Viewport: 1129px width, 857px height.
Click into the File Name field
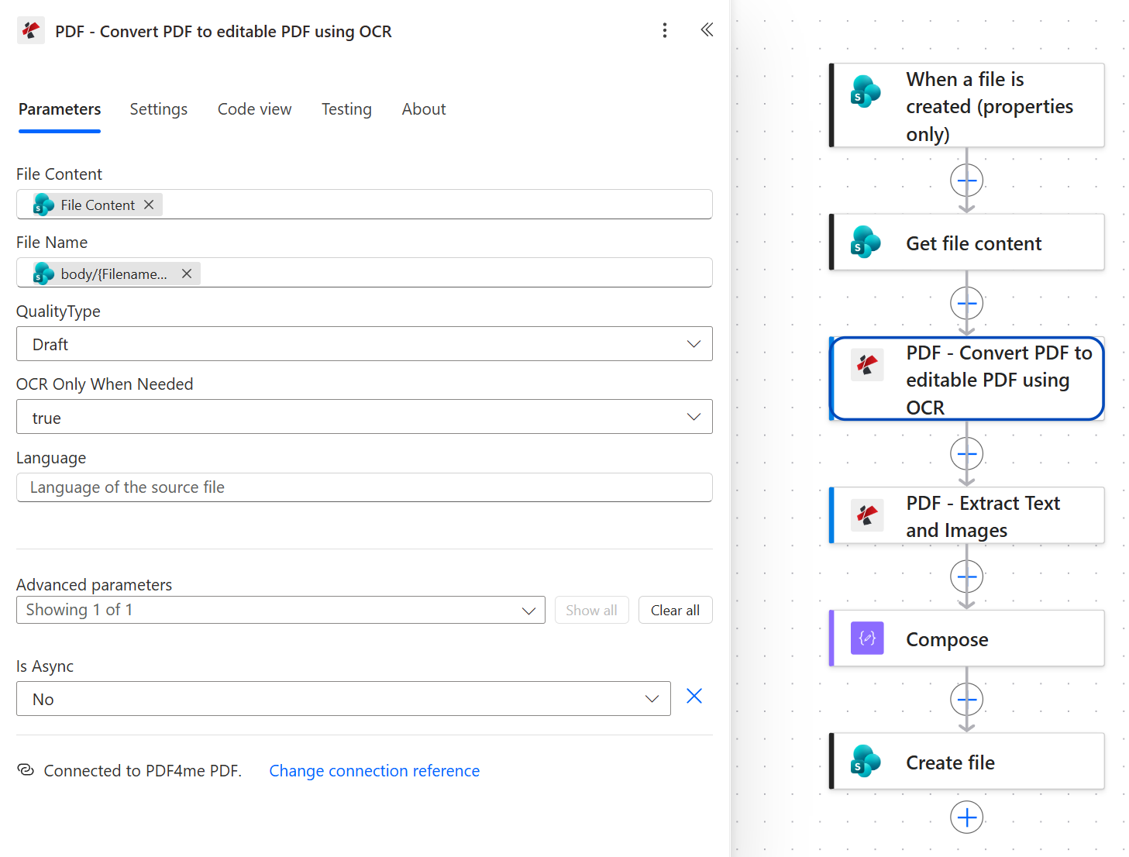tap(364, 273)
